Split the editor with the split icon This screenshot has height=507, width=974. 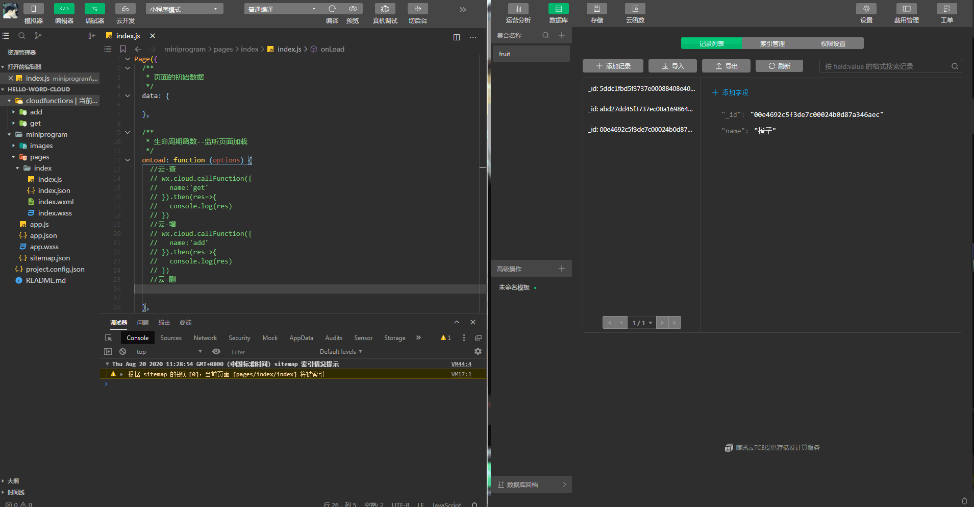[x=457, y=37]
